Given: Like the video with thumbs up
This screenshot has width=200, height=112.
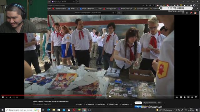Looking at the screenshot, I should [79, 104].
